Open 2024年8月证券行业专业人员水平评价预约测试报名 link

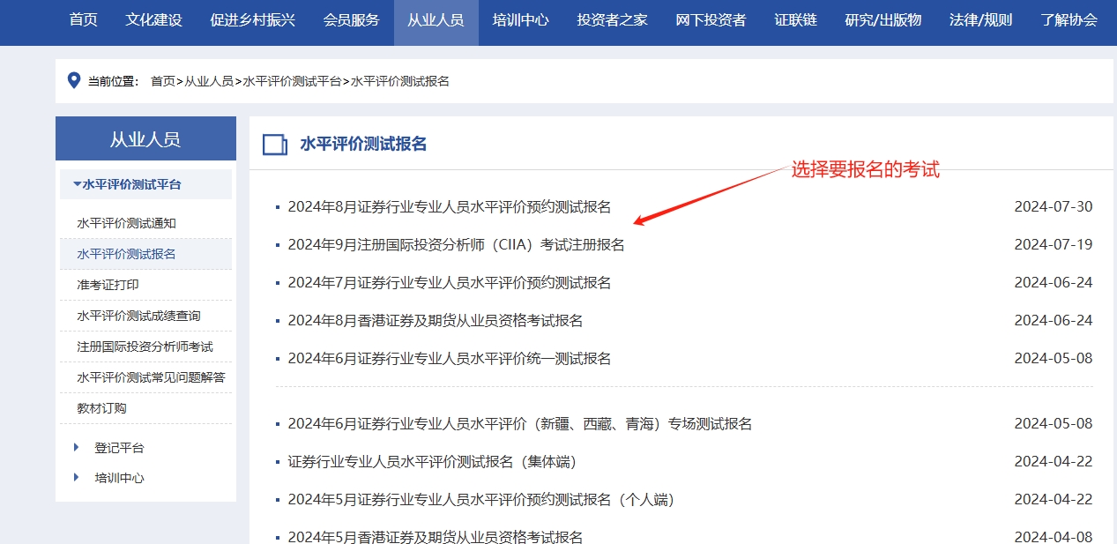pyautogui.click(x=449, y=207)
